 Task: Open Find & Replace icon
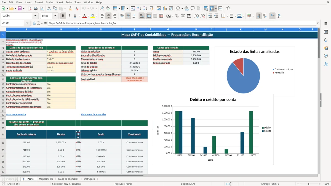click(x=102, y=9)
